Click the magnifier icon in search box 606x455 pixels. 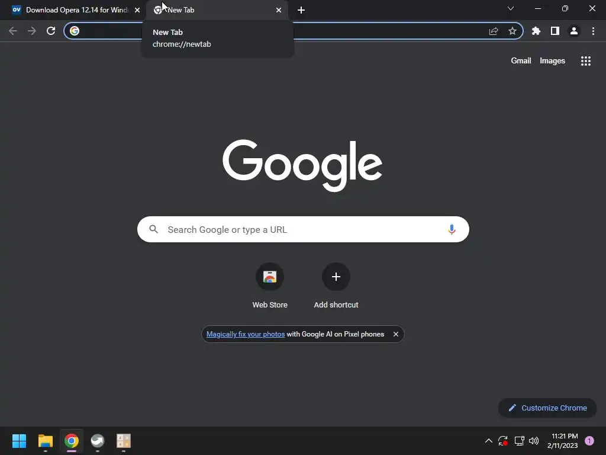click(153, 229)
